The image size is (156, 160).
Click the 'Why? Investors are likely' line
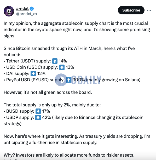pos(69,155)
